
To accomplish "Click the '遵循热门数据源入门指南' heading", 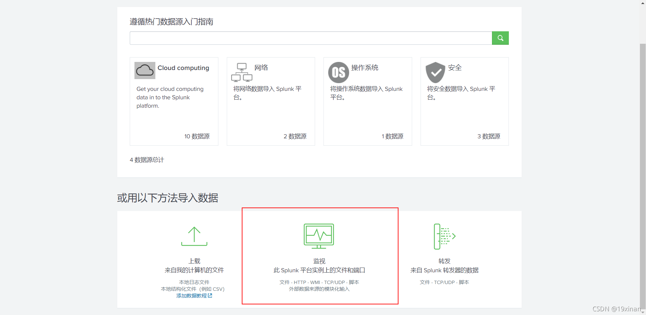I will [x=171, y=22].
